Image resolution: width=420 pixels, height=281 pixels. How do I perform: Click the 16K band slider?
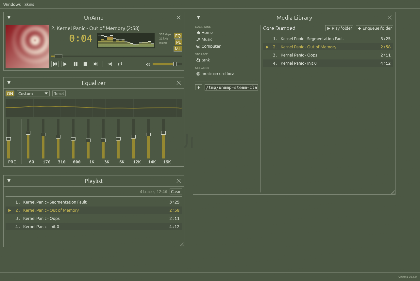(x=163, y=139)
